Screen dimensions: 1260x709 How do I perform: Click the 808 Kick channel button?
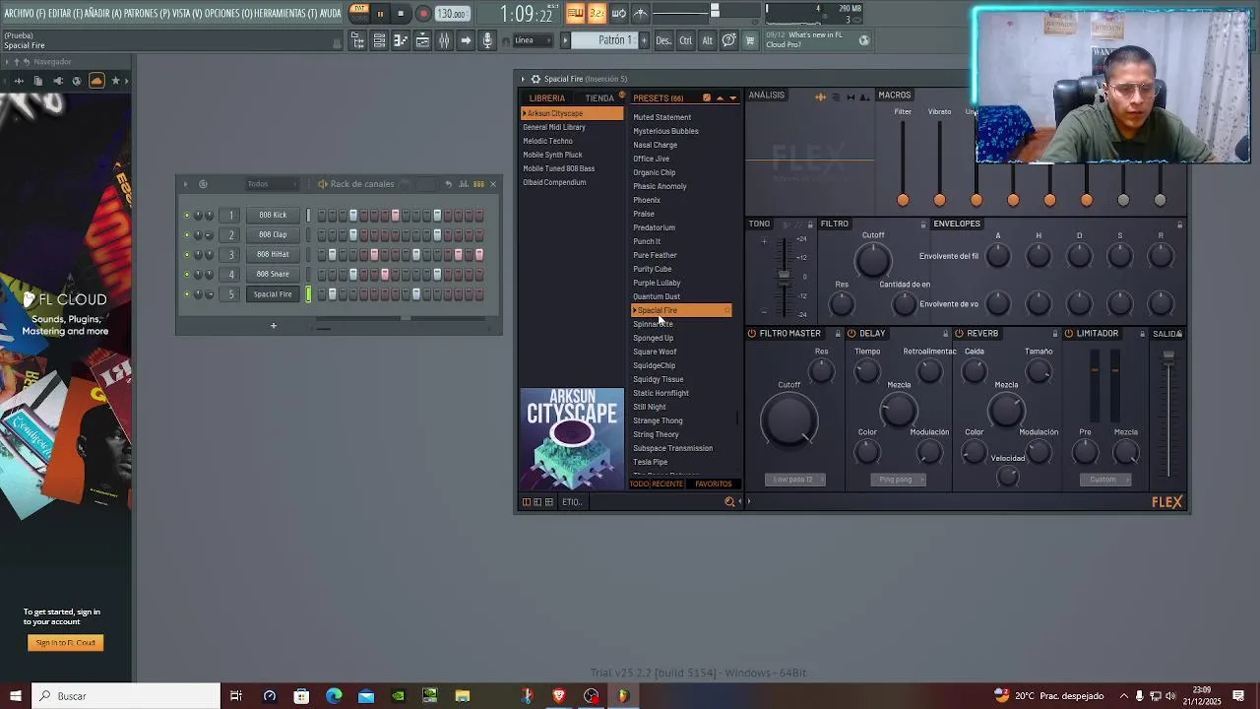tap(273, 215)
